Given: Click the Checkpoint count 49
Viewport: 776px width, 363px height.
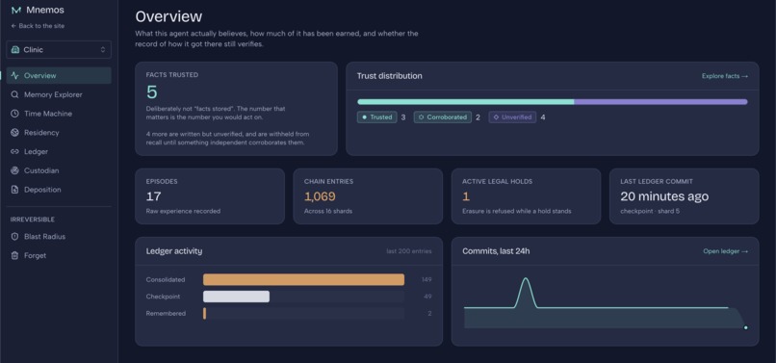Looking at the screenshot, I should point(427,297).
